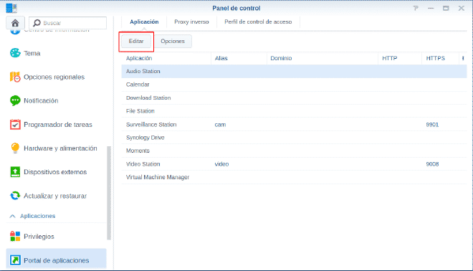The height and width of the screenshot is (271, 473).
Task: Switch to the Aplicación tab
Action: coord(144,22)
